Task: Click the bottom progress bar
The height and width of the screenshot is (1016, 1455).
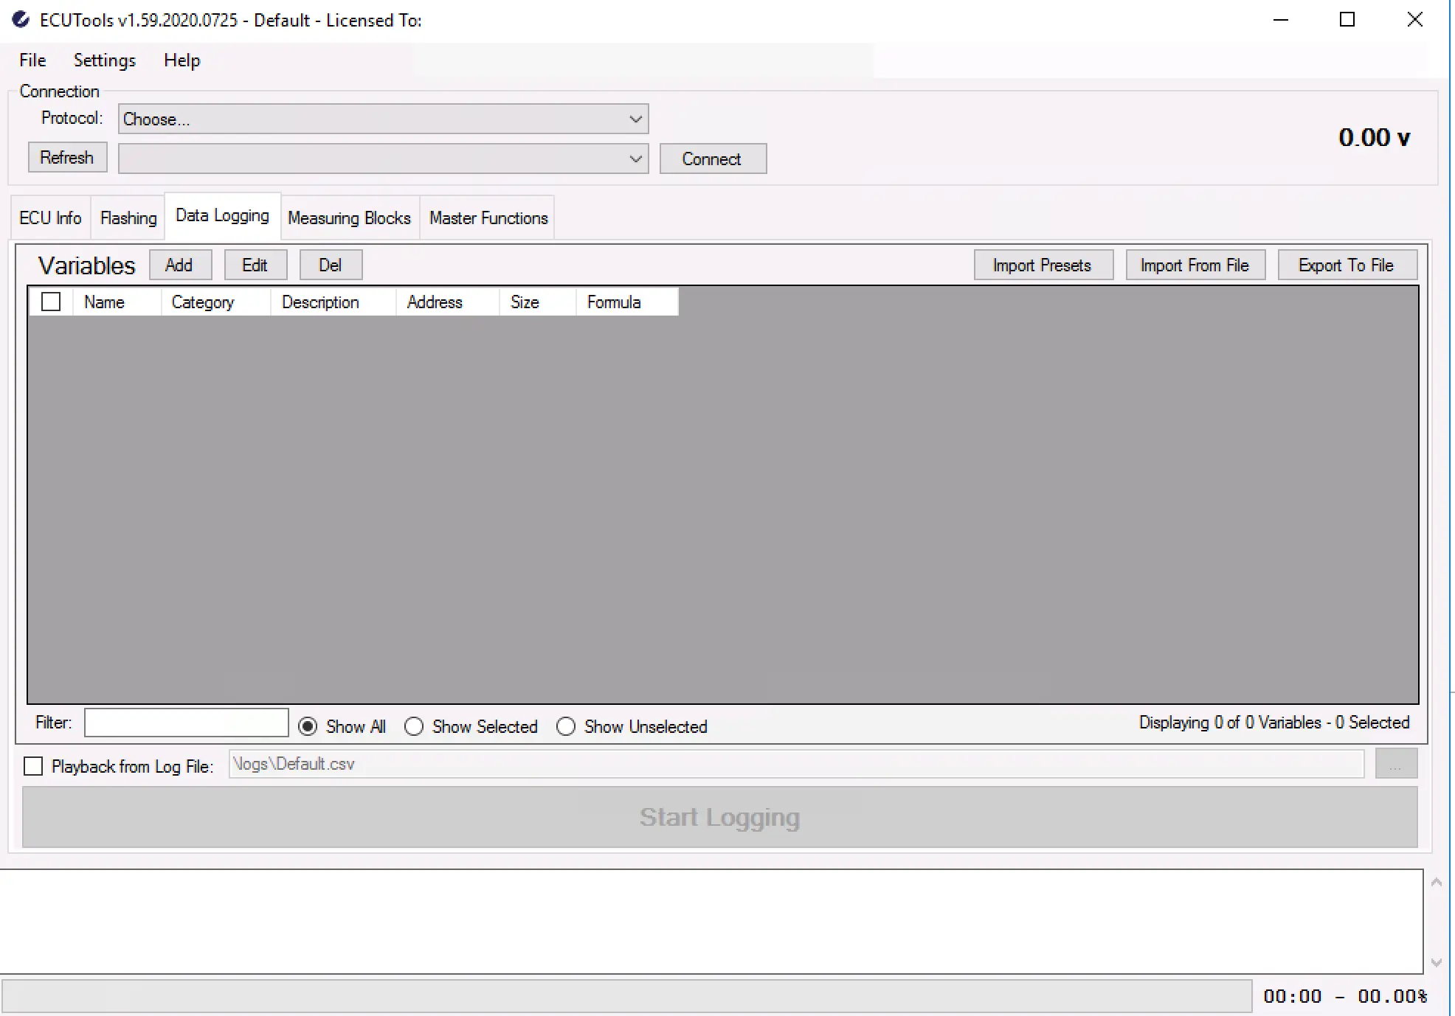Action: (x=627, y=995)
